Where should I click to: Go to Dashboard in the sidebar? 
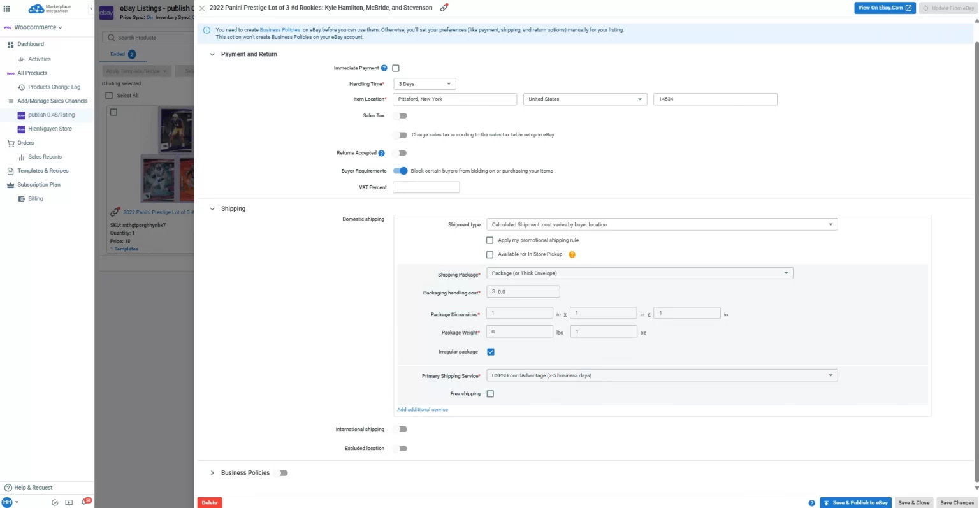[x=31, y=44]
